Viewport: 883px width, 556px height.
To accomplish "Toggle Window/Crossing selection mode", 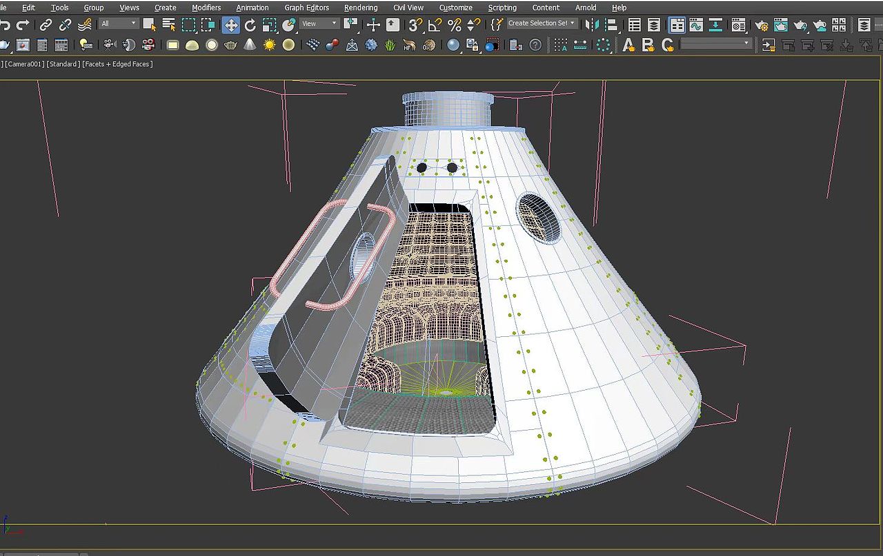I will point(208,25).
